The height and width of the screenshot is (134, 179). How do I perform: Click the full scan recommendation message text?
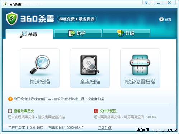(x=59, y=99)
